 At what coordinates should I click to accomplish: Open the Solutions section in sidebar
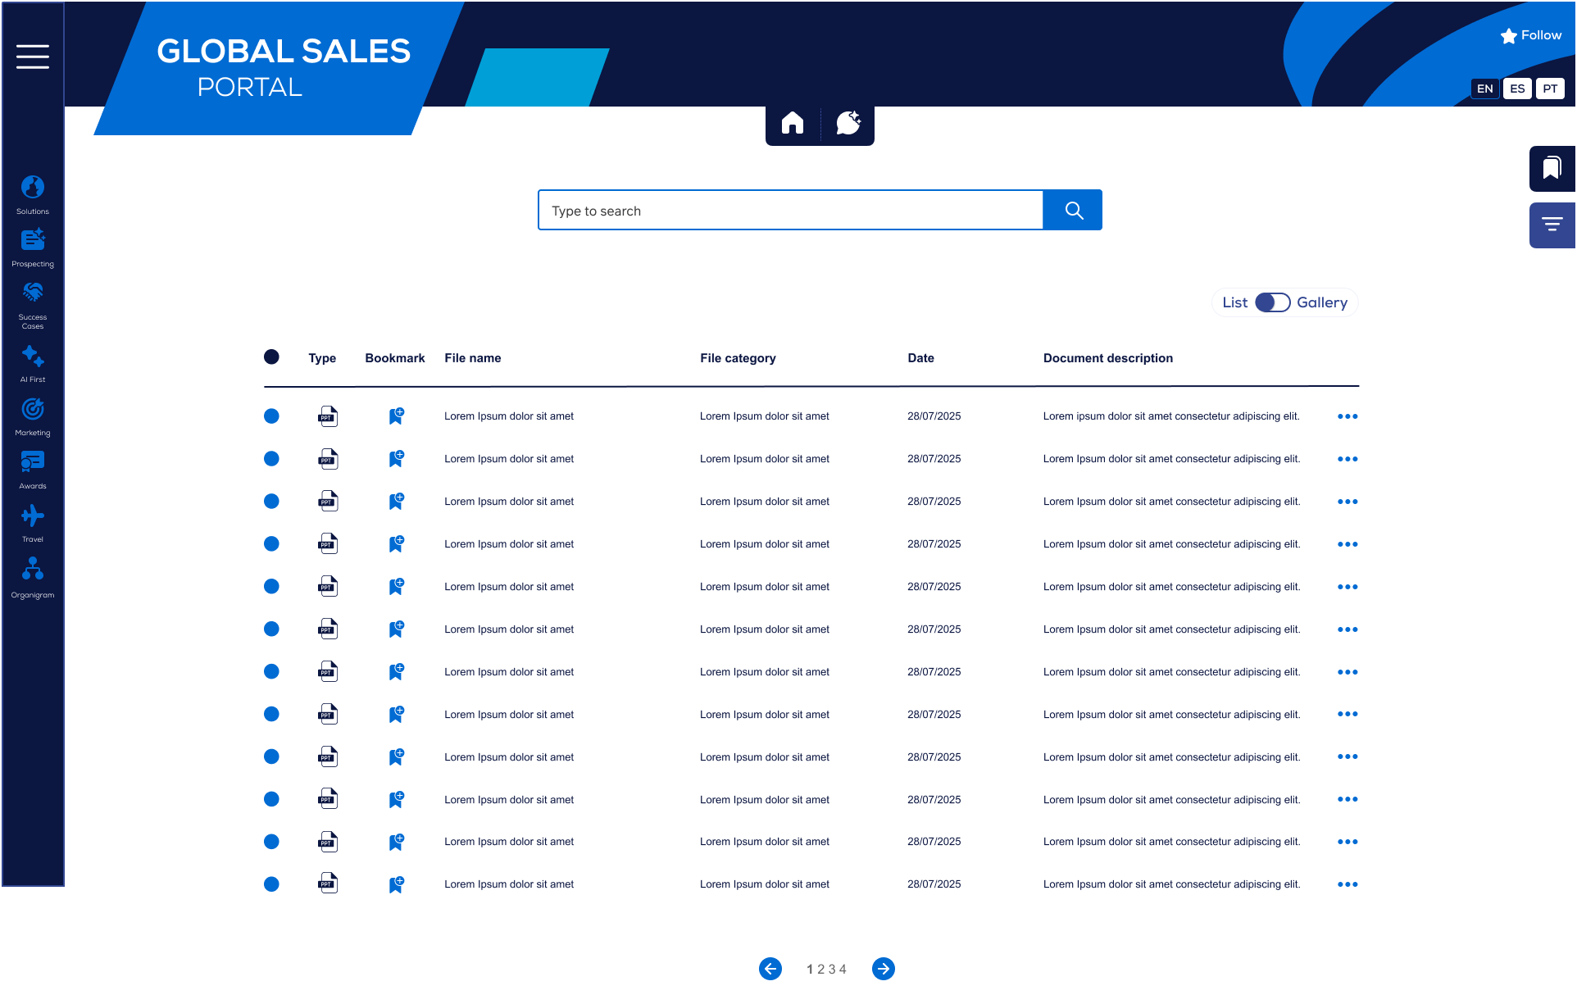coord(33,195)
